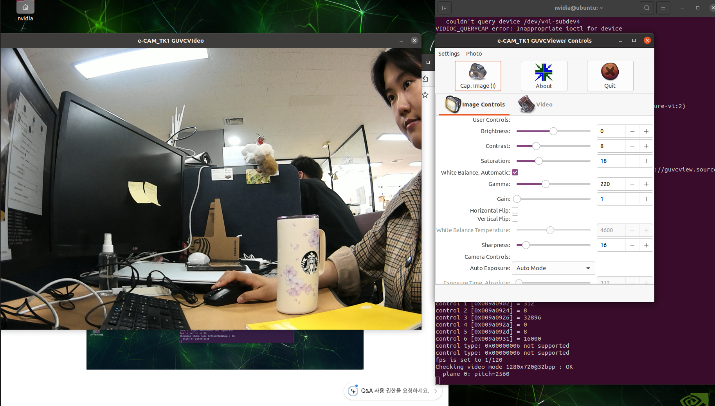The width and height of the screenshot is (715, 406).
Task: Open the About dialog button
Action: point(544,76)
